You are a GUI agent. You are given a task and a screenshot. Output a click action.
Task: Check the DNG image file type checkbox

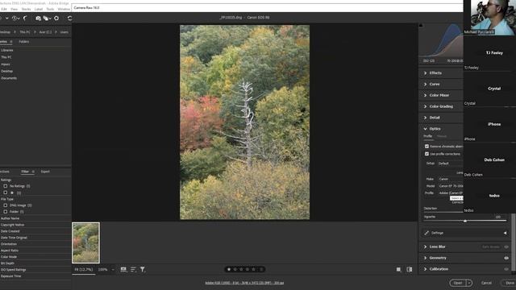(6, 205)
